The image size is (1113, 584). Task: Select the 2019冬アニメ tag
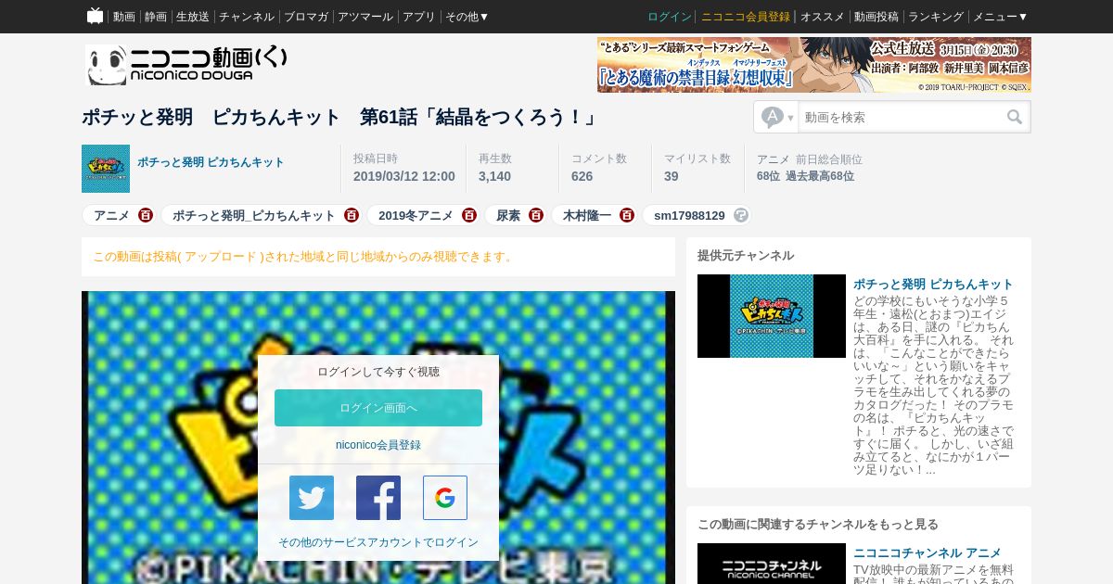tap(416, 215)
